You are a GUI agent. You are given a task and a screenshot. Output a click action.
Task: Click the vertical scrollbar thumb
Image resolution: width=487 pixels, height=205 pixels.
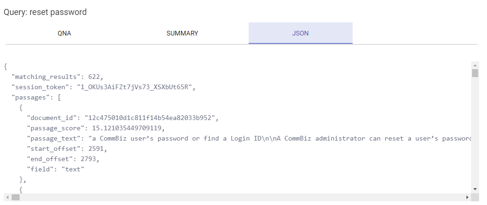tap(475, 73)
